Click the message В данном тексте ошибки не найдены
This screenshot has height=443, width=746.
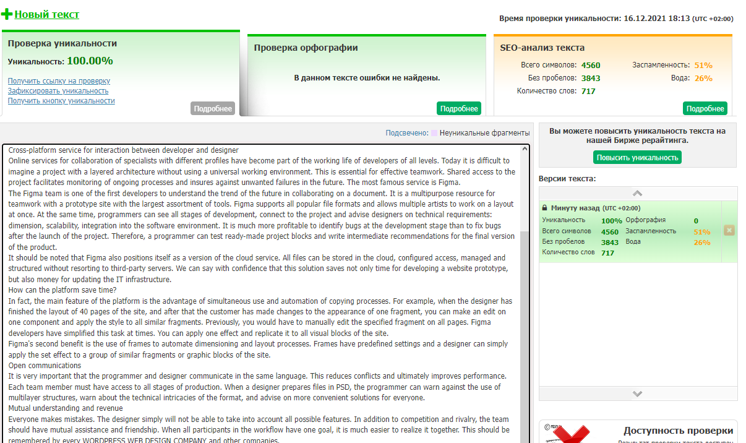[367, 78]
